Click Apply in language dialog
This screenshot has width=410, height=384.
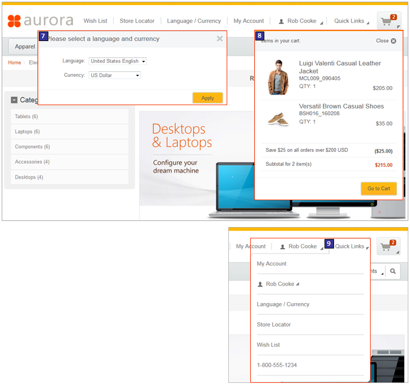(208, 98)
